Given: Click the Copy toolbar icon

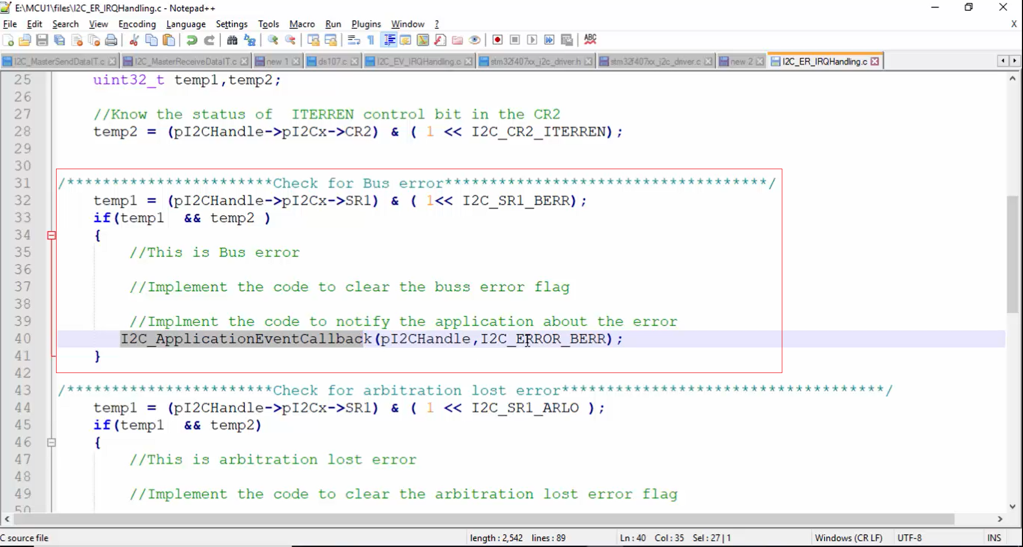Looking at the screenshot, I should click(152, 40).
